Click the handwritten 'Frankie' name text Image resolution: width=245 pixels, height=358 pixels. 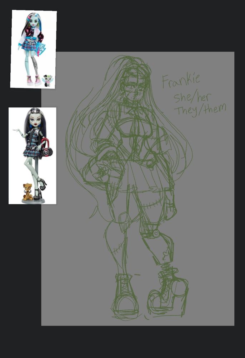[181, 81]
